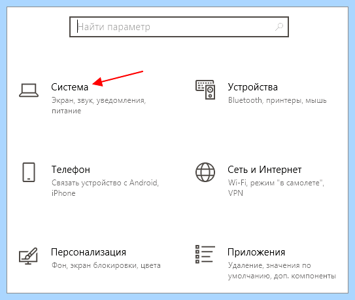Go to the Телефон settings heading
This screenshot has width=355, height=300.
71,170
